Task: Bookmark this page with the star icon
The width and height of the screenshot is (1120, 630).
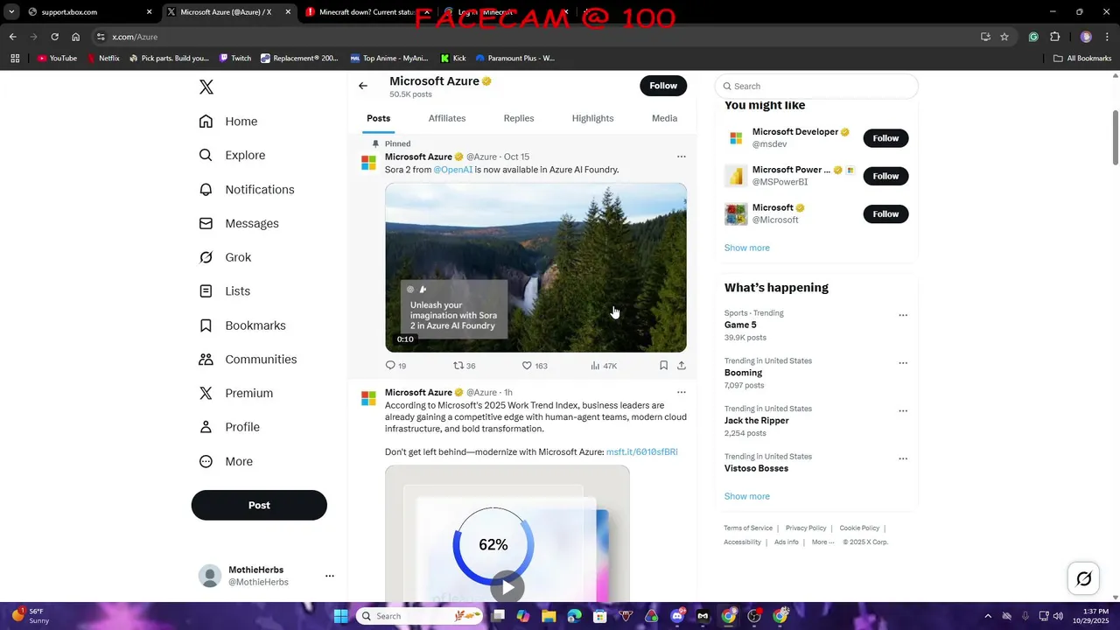Action: pyautogui.click(x=1004, y=37)
